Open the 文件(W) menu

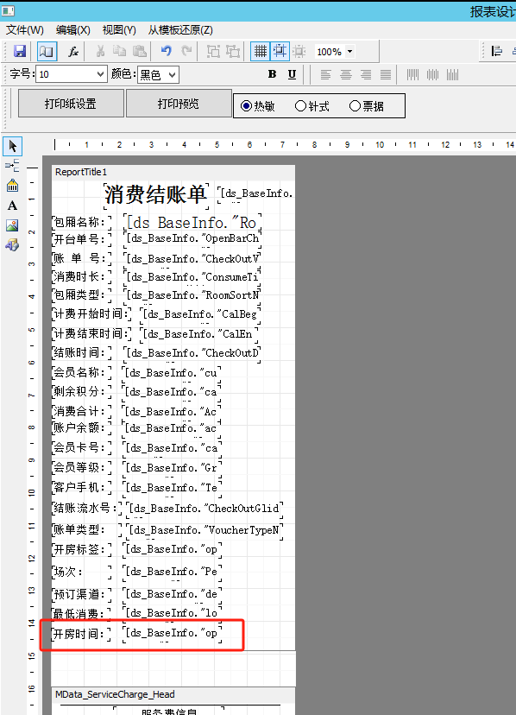[x=25, y=30]
